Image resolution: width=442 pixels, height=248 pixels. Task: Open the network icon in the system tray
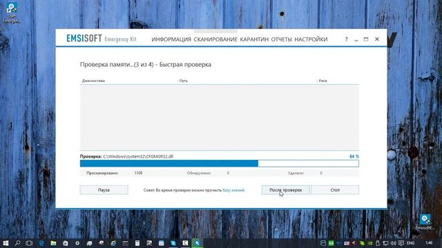(385, 243)
